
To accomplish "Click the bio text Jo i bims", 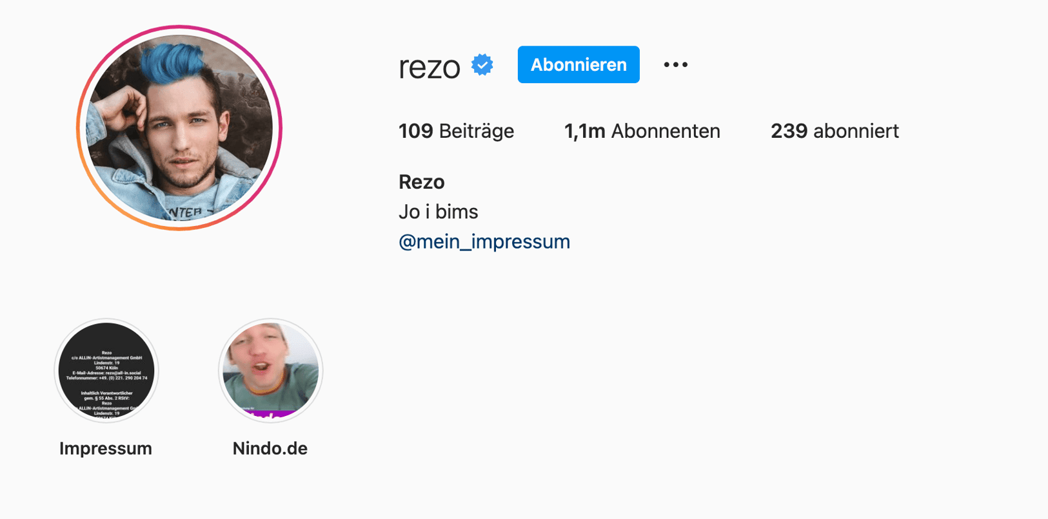I will tap(438, 211).
